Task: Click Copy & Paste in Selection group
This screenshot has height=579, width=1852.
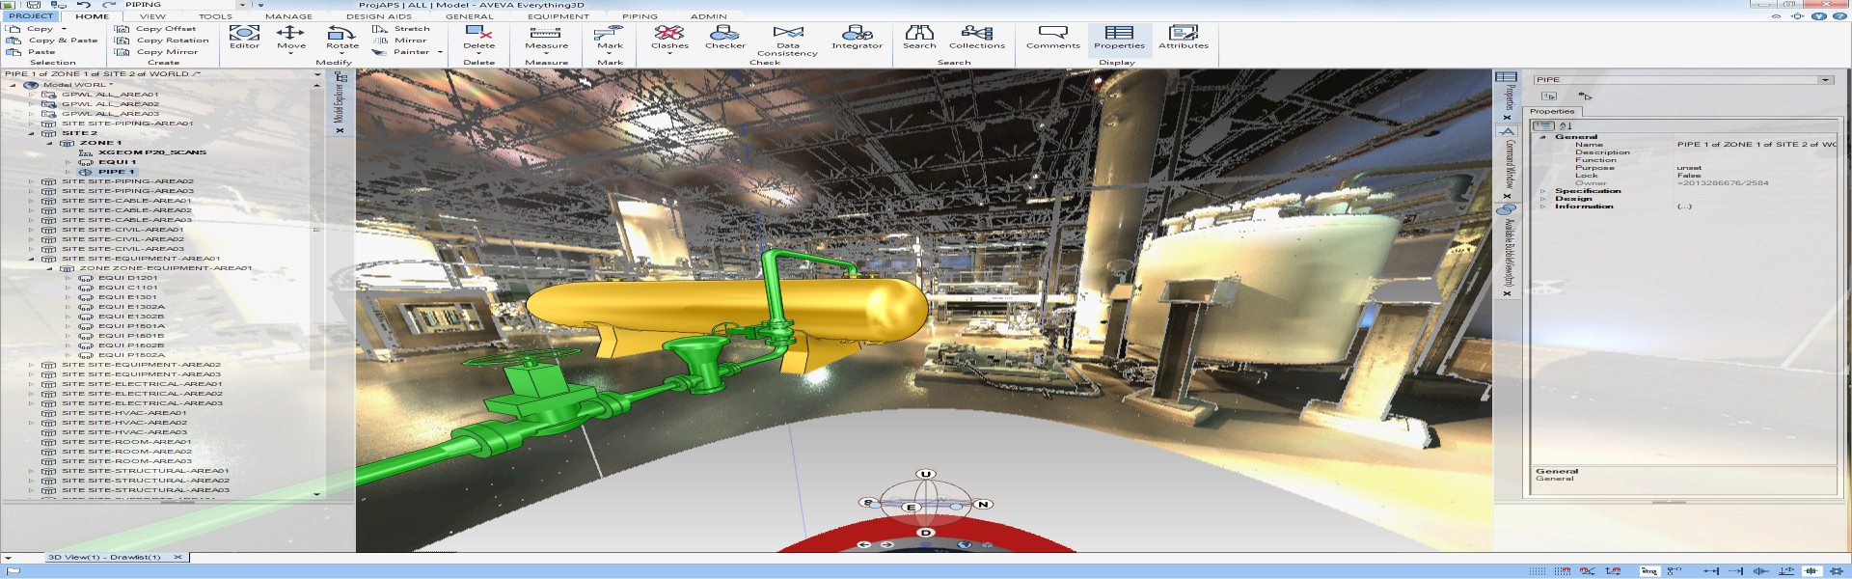Action: (52, 41)
